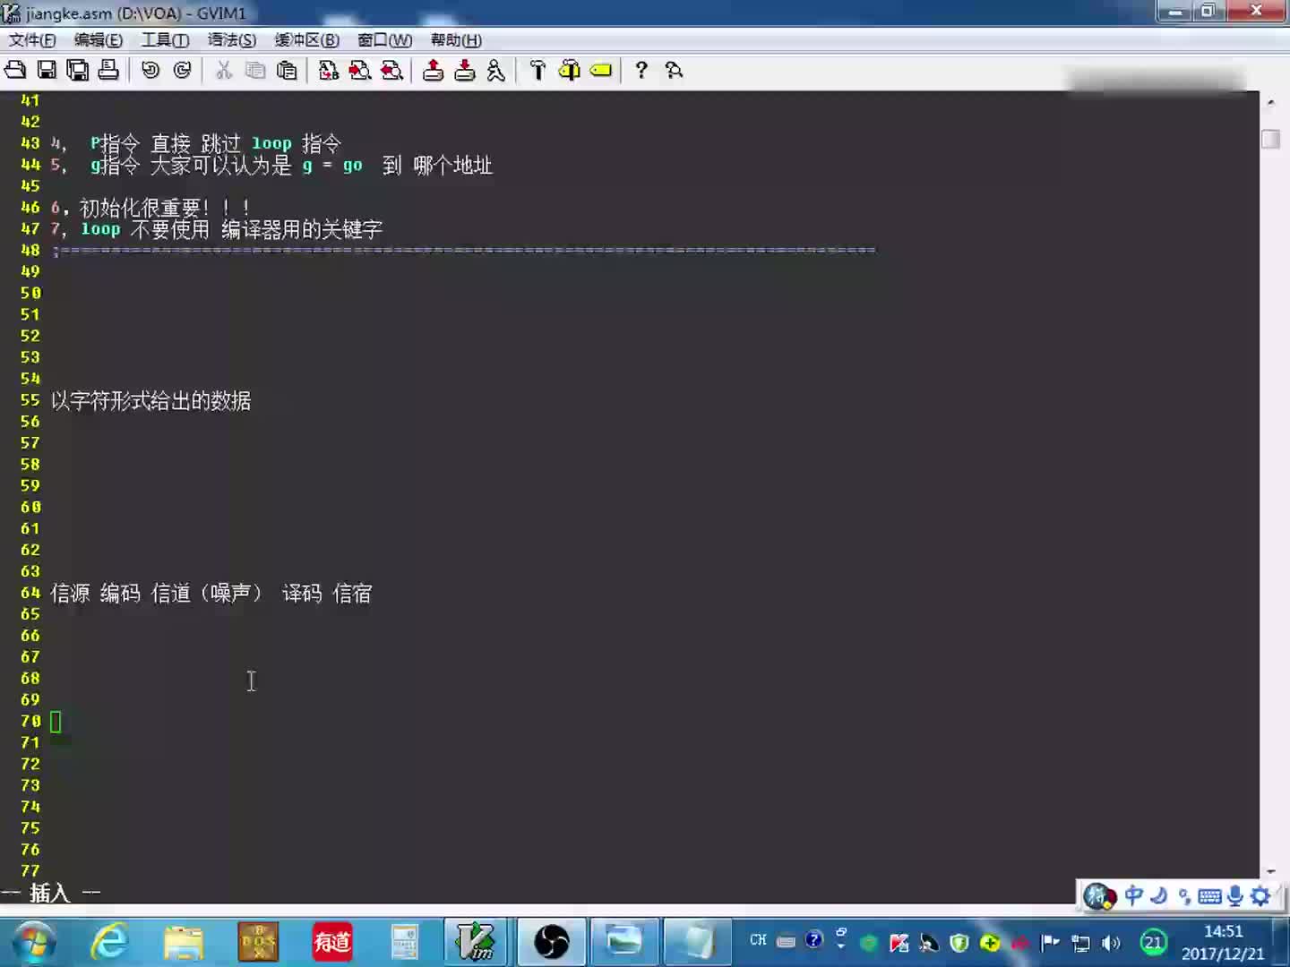Screen dimensions: 1290x967
Task: Load a session via the toolbar icon
Action: tap(434, 70)
